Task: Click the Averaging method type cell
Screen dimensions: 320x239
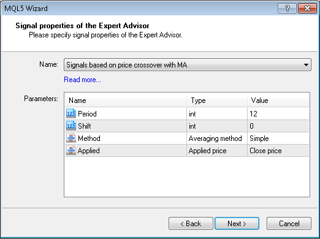Action: [217, 138]
